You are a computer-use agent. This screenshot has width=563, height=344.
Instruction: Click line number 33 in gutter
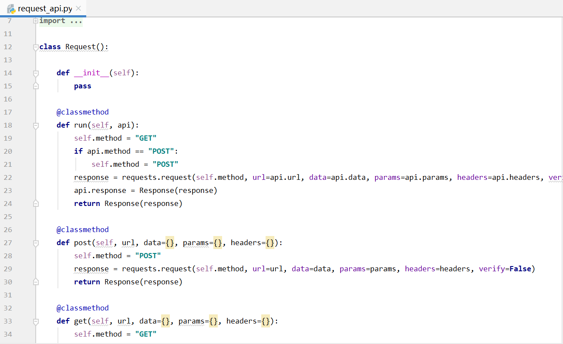8,321
